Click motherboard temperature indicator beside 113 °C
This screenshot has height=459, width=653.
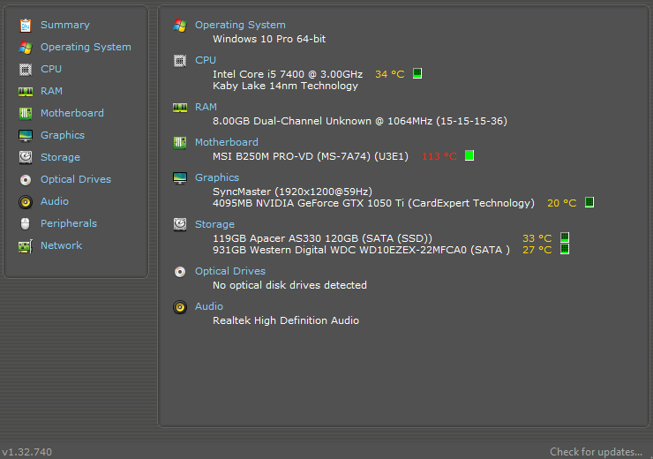[469, 155]
